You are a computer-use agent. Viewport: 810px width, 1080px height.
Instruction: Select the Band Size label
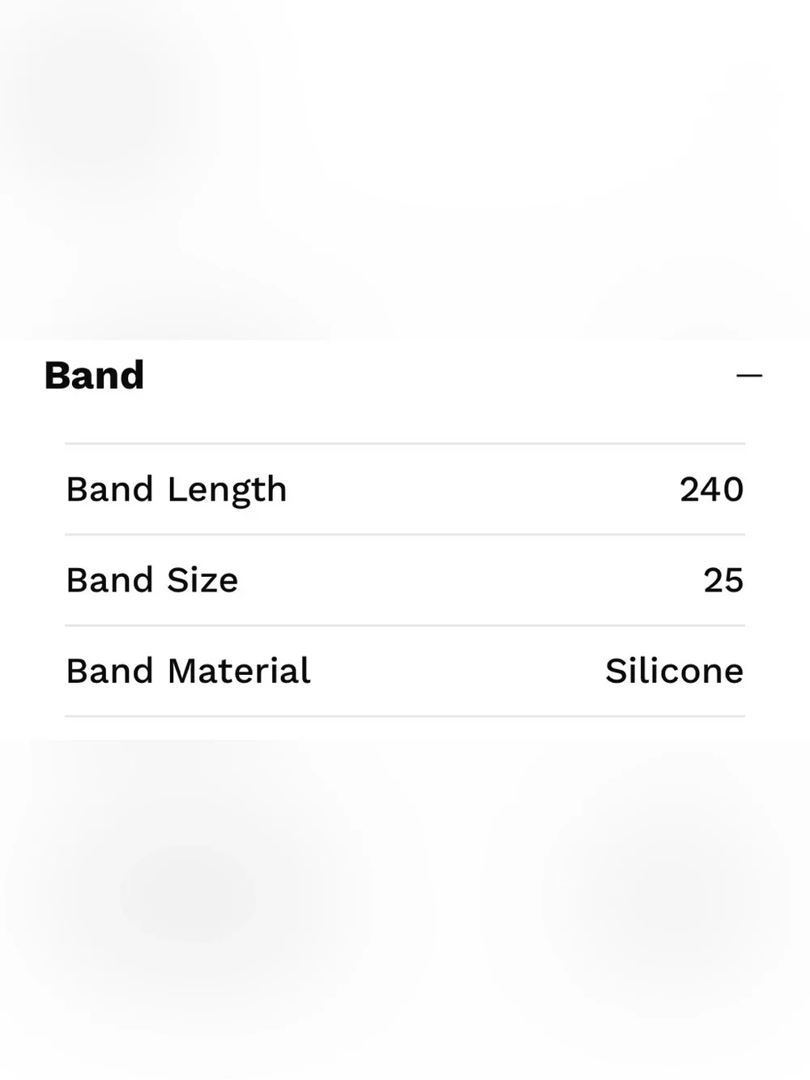click(x=152, y=580)
